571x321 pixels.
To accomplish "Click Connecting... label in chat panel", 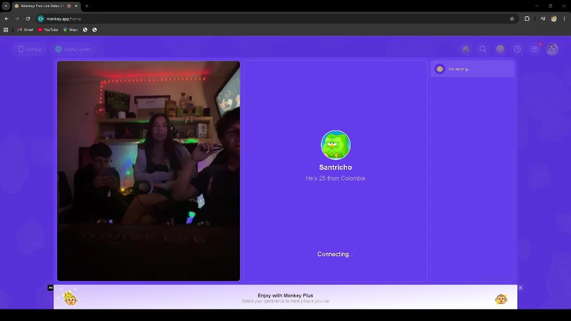I will (459, 69).
